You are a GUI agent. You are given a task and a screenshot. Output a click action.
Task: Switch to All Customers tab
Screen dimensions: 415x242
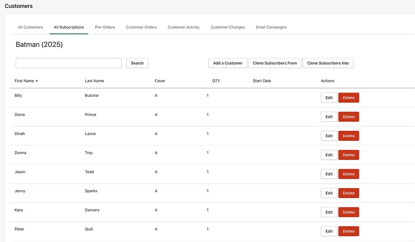click(x=30, y=27)
